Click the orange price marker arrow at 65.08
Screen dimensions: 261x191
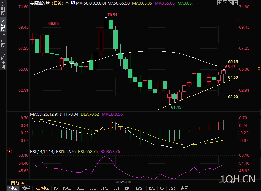pyautogui.click(x=259, y=69)
